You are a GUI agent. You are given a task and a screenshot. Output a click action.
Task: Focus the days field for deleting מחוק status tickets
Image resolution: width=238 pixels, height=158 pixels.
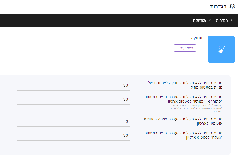73,85
